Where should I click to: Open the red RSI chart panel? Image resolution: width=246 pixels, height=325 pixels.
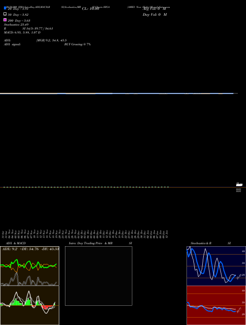216,305
